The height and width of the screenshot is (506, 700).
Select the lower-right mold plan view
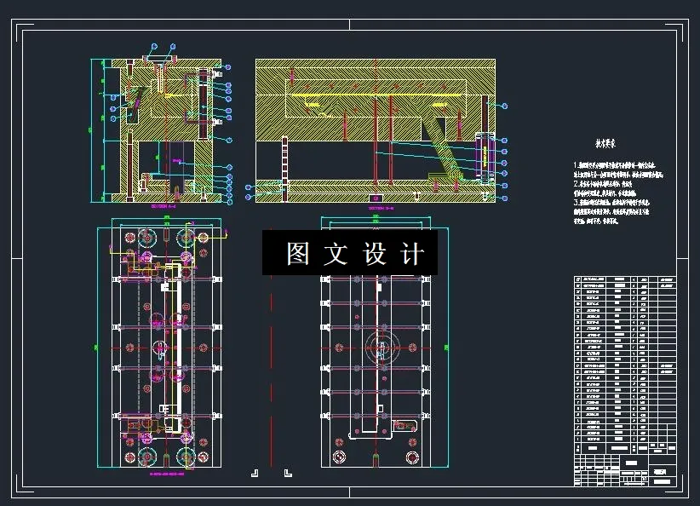(x=376, y=348)
